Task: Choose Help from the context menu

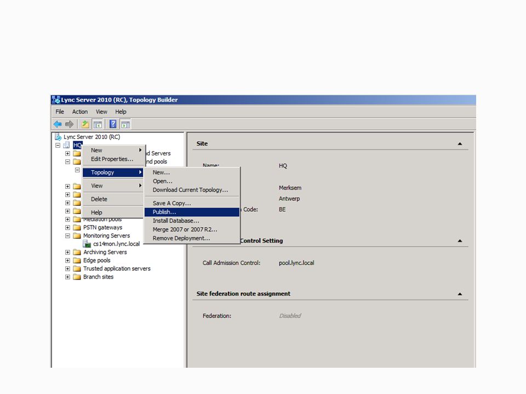Action: click(x=113, y=212)
